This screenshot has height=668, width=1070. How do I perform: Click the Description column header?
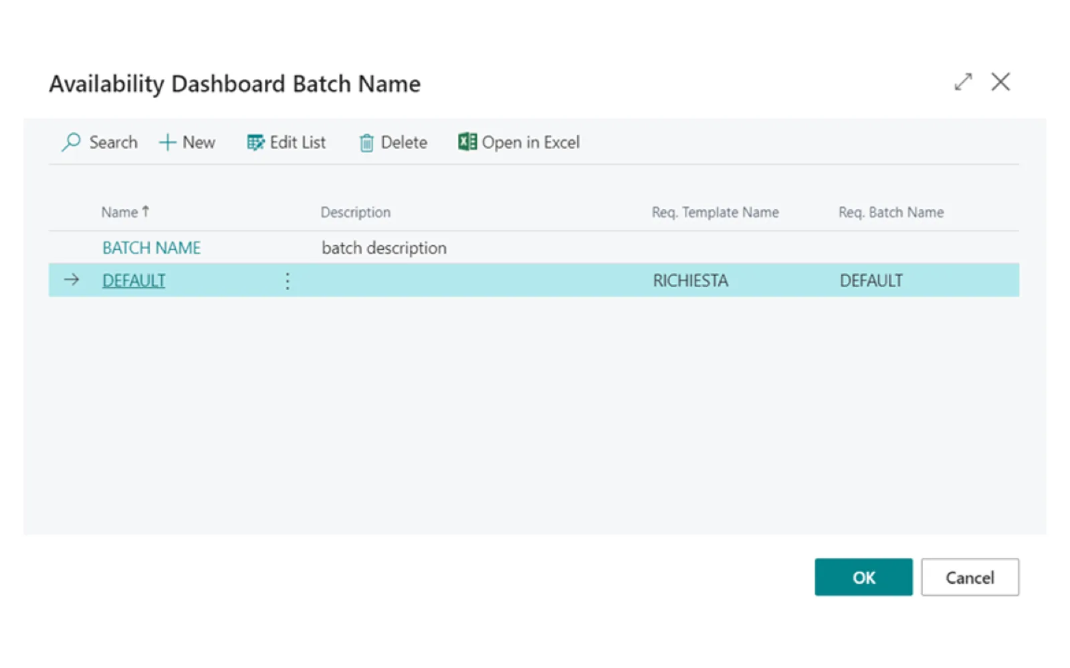click(x=355, y=212)
